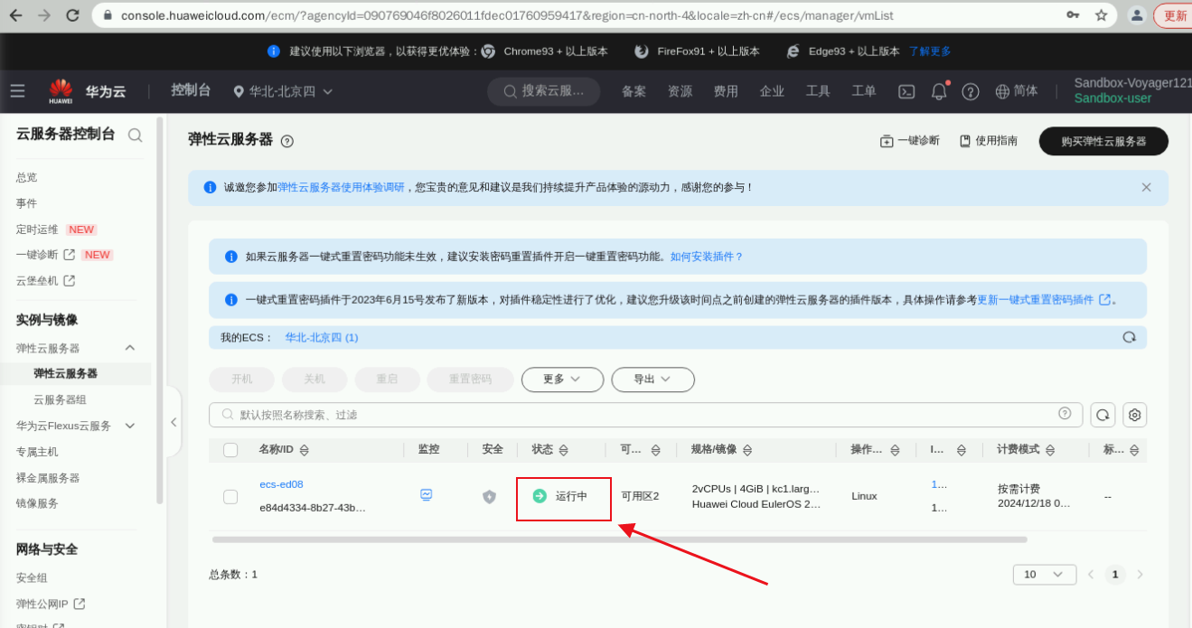The width and height of the screenshot is (1192, 628).
Task: Click 了解更多 in browser suggestion bar
Action: 930,52
